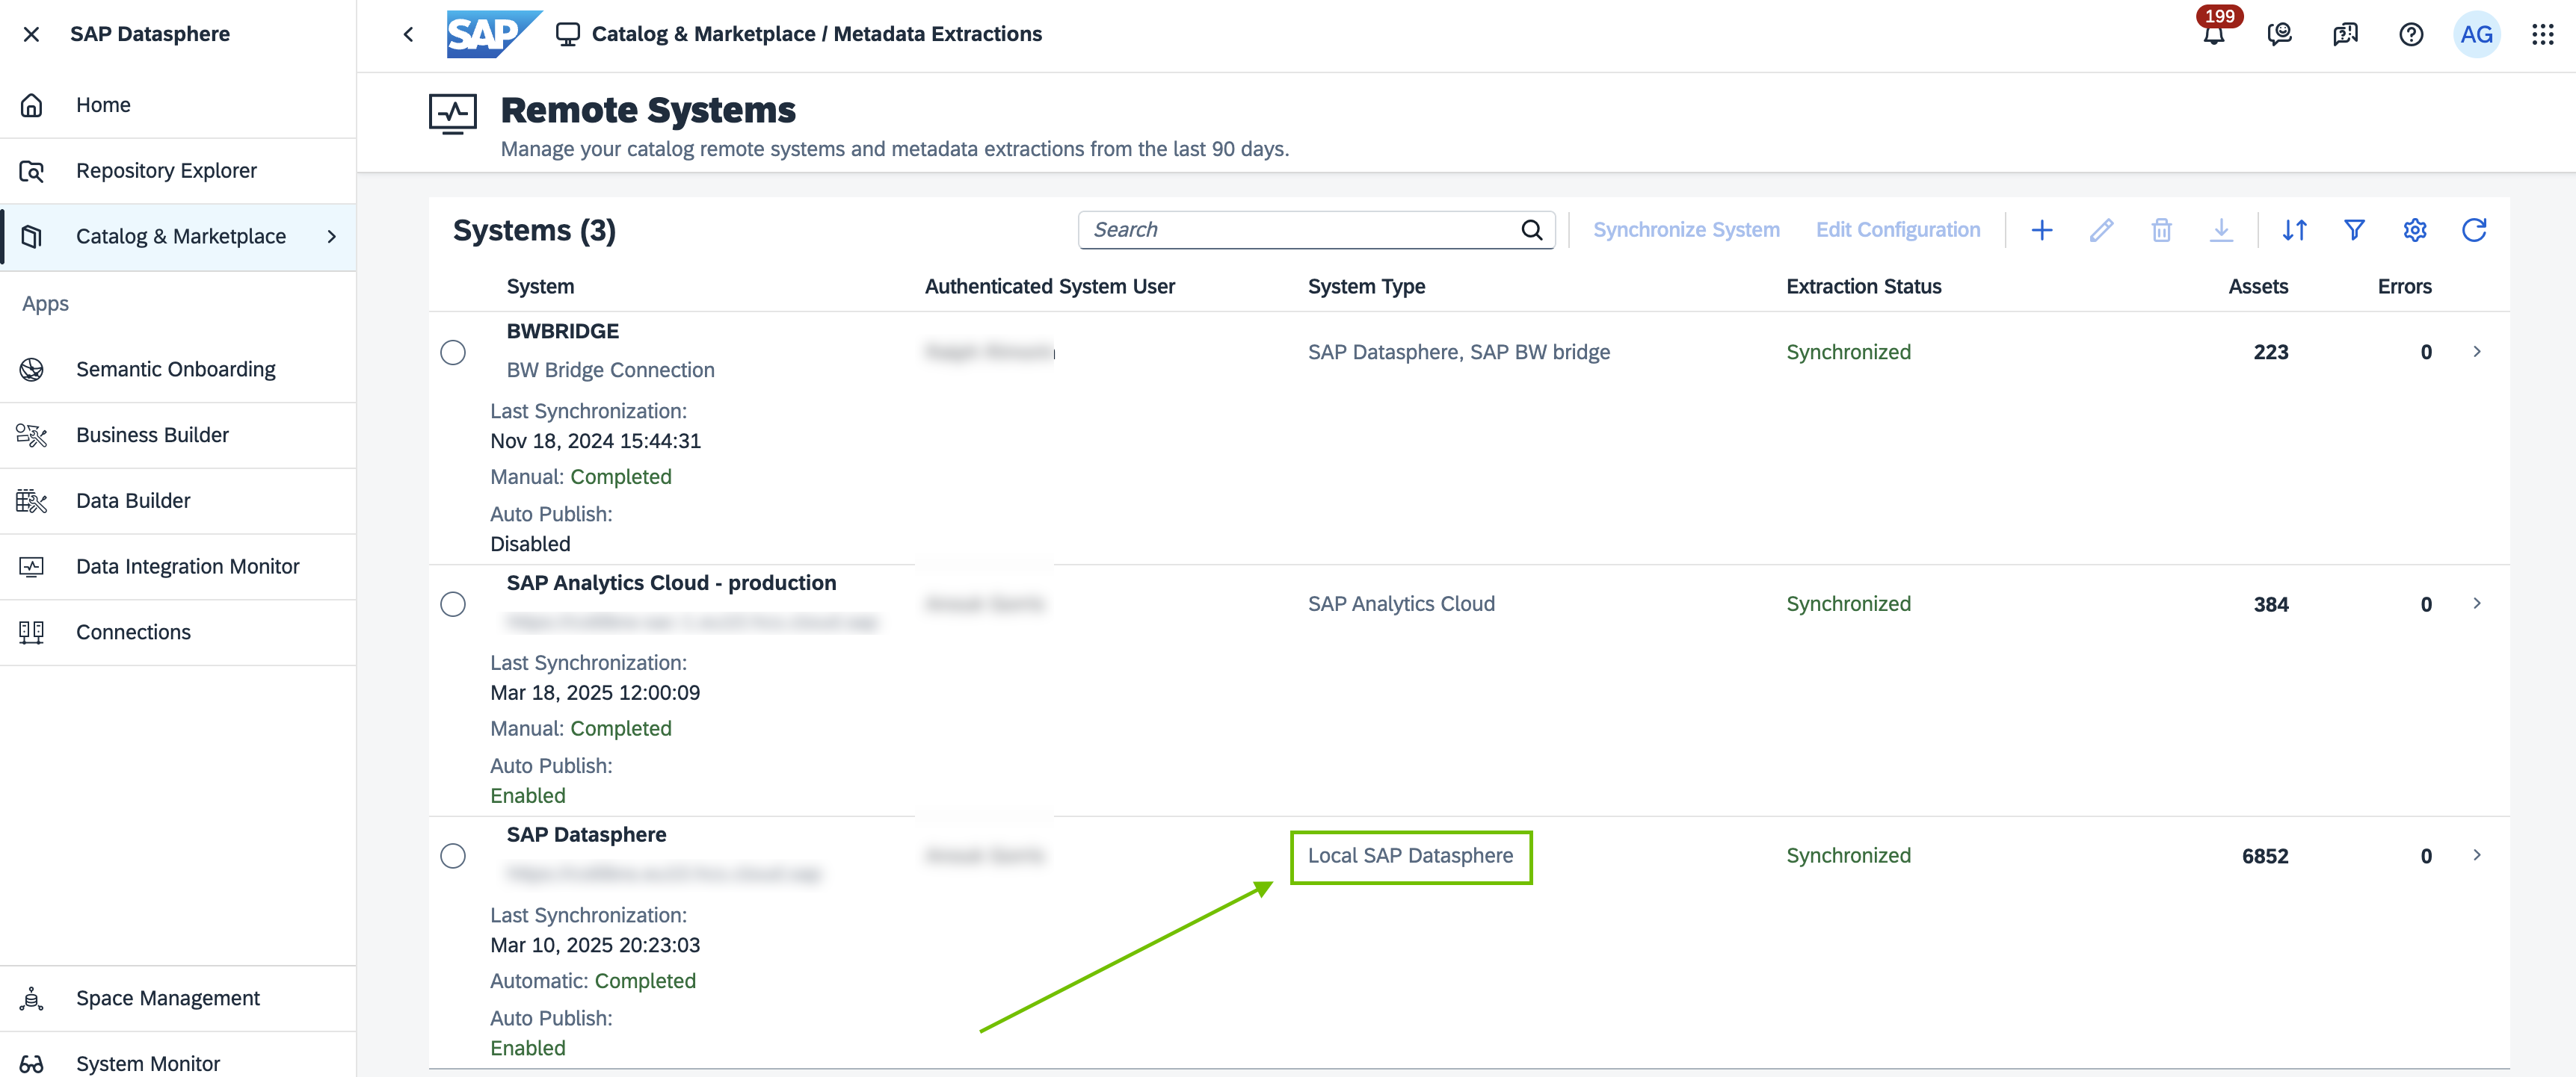Click the systems Search field
2576x1077 pixels.
(x=1300, y=231)
